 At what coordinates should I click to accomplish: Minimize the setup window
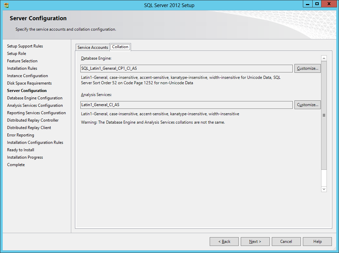pos(308,4)
